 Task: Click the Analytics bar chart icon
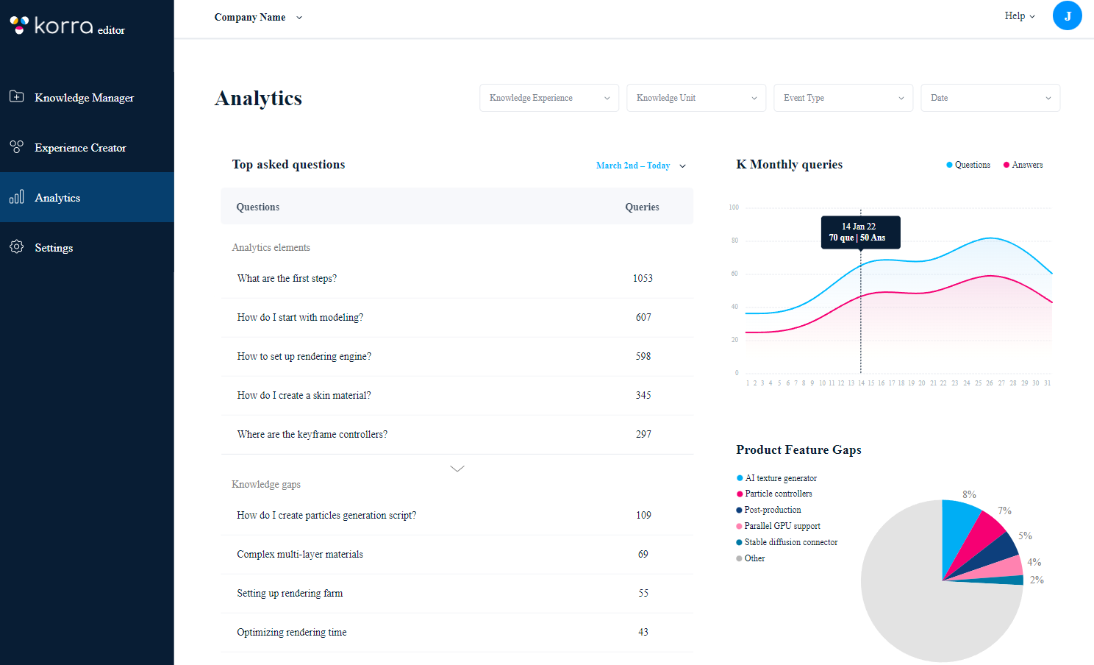(17, 196)
